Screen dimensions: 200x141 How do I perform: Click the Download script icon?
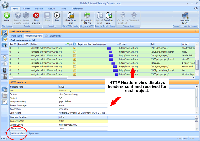109,15
